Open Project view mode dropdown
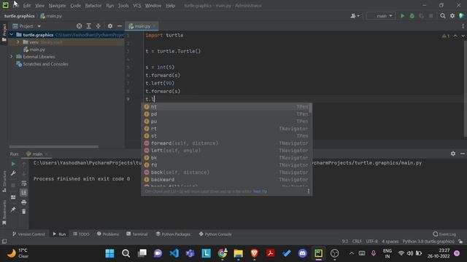The image size is (467, 262). 39,26
